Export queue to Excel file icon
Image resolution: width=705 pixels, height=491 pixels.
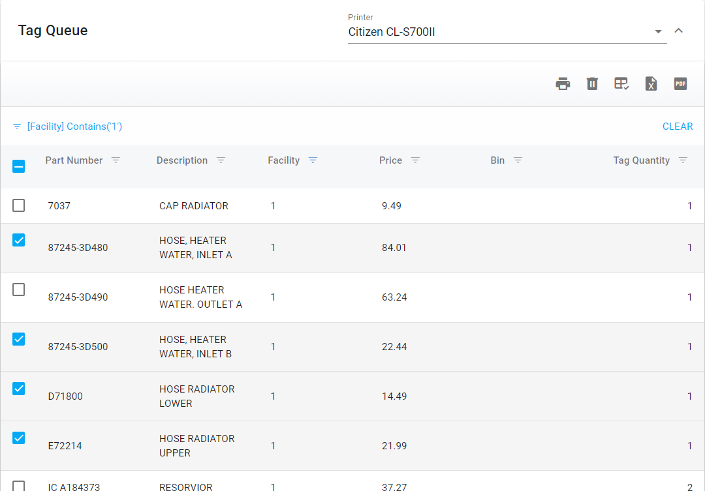(x=651, y=83)
